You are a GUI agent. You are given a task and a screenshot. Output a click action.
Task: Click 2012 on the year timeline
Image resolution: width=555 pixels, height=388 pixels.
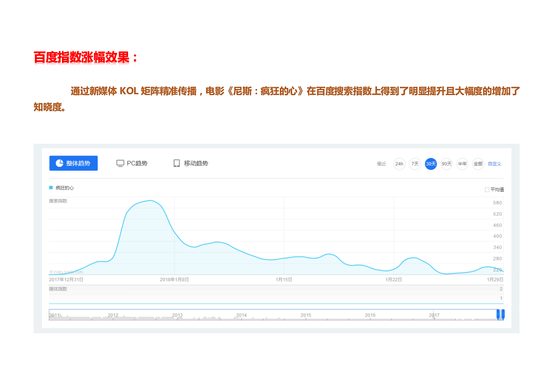[113, 315]
